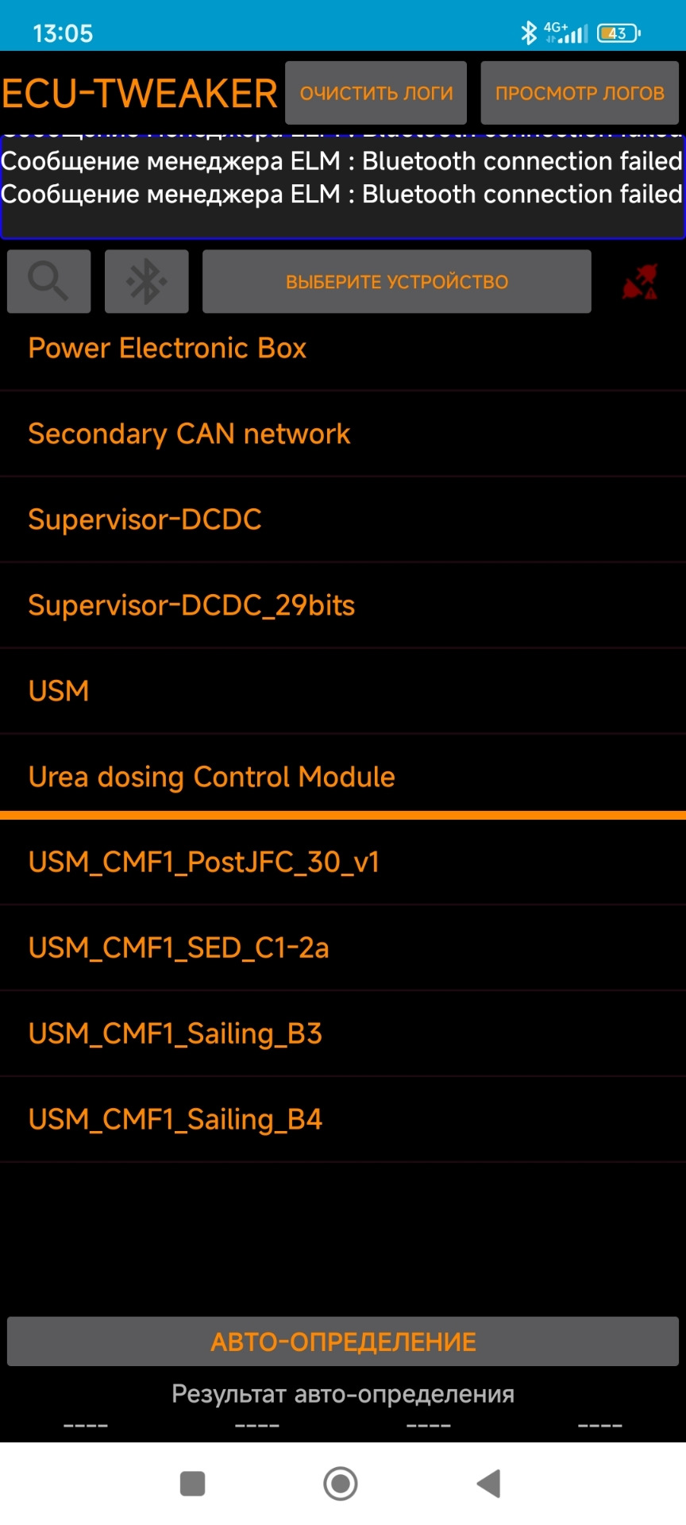Open ПРОСМОТР ЛОГОВ log viewer
Viewport: 686px width, 1525px height.
pyautogui.click(x=580, y=93)
